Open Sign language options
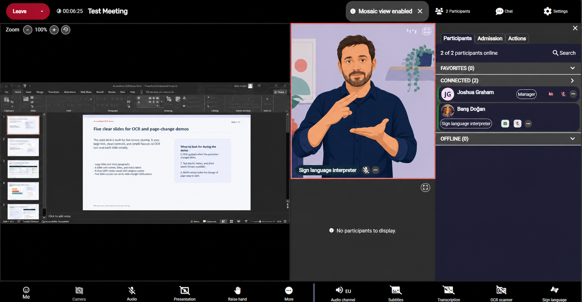 click(x=554, y=293)
